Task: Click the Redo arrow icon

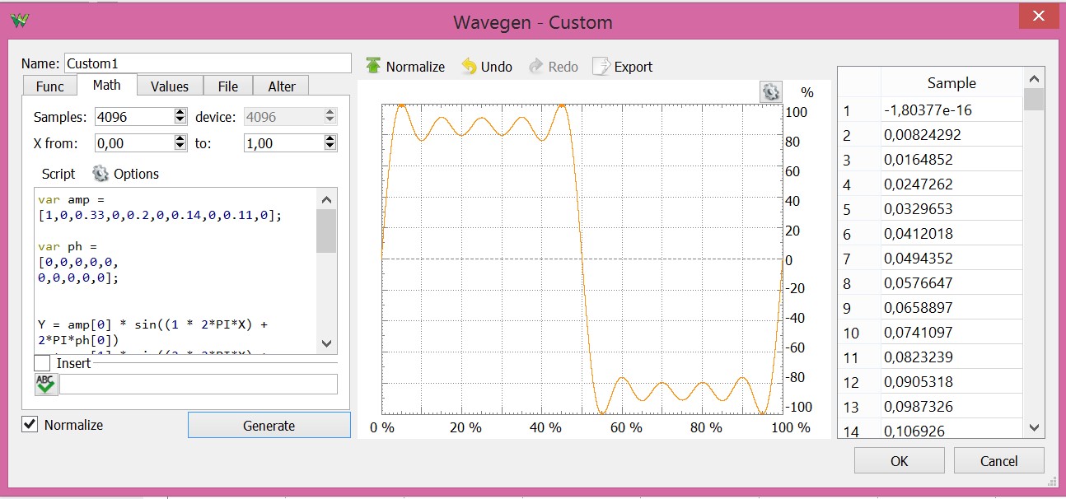Action: click(535, 67)
